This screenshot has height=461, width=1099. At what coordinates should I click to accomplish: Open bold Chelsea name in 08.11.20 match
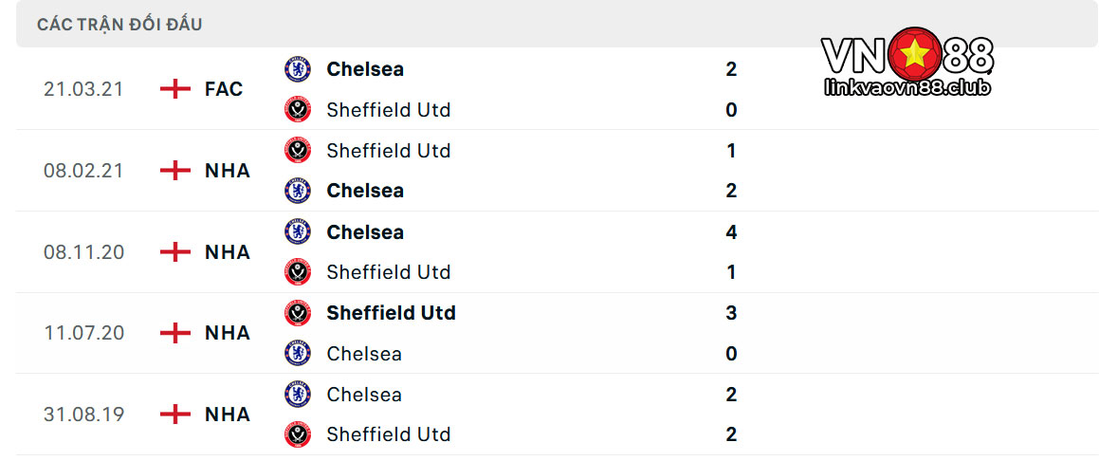(365, 231)
